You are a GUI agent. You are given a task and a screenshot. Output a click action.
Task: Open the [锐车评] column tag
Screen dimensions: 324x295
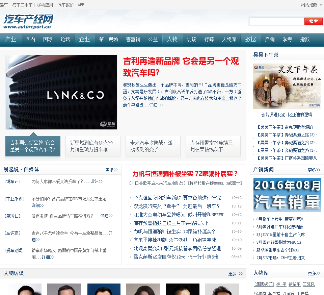[x=12, y=181]
